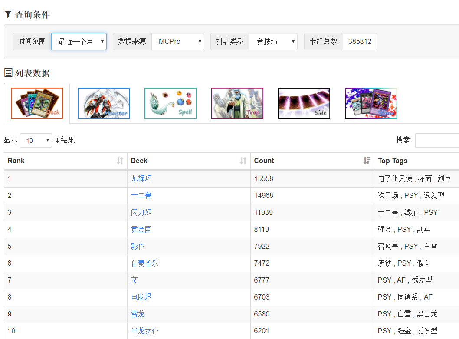The width and height of the screenshot is (459, 339).
Task: Click the Deck column sort icon
Action: point(243,161)
